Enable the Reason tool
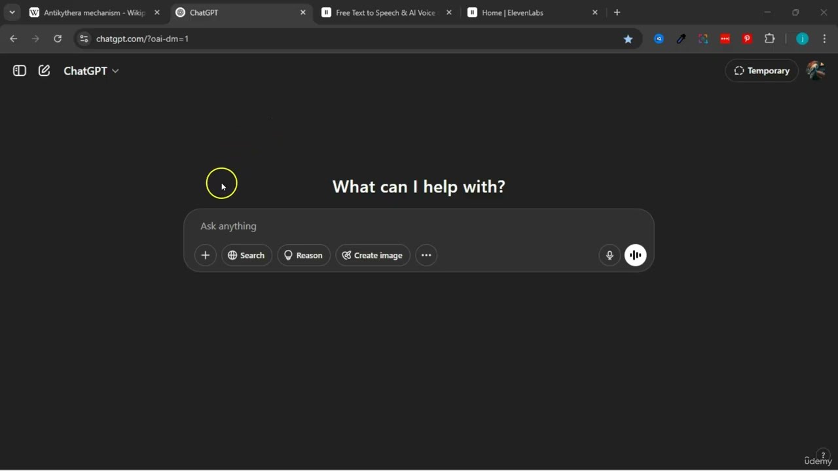 pyautogui.click(x=304, y=255)
